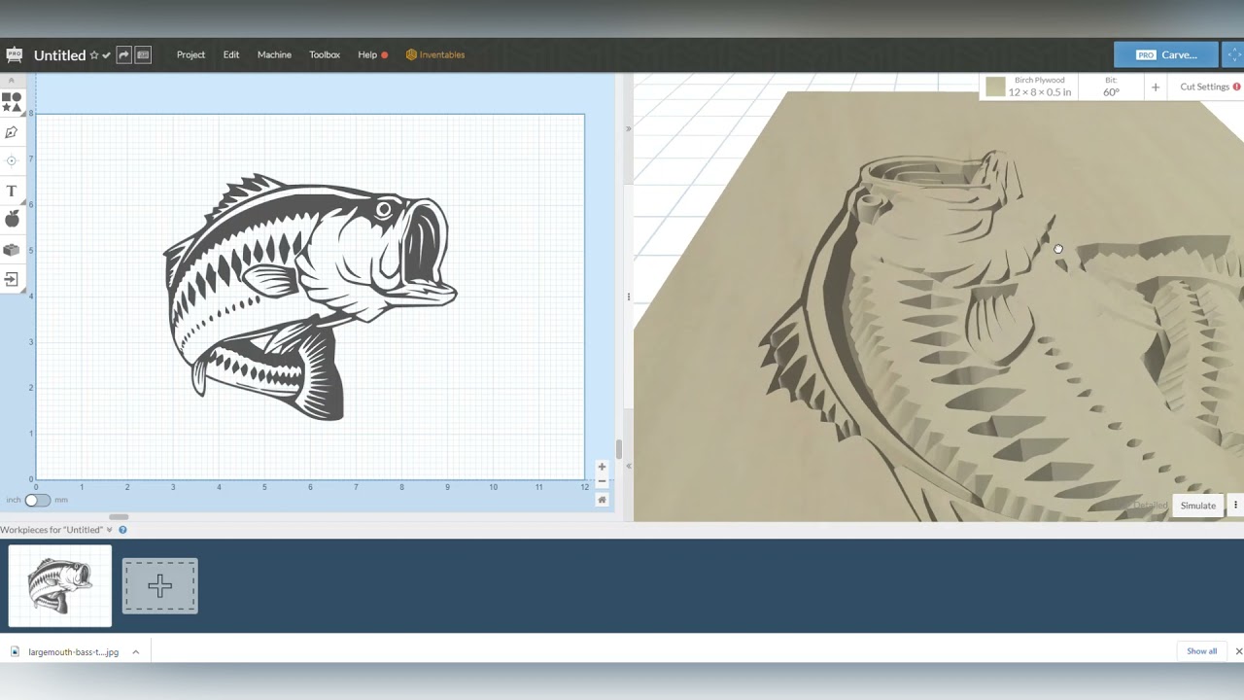Expand the Workpieces chevron
The image size is (1244, 700).
pyautogui.click(x=110, y=530)
